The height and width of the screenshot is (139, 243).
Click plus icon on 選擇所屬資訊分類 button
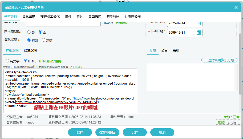click(x=206, y=60)
